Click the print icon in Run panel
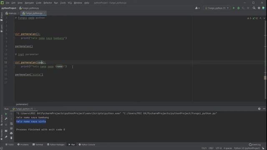Screen dimensions: 267x150 pyautogui.click(x=11, y=133)
